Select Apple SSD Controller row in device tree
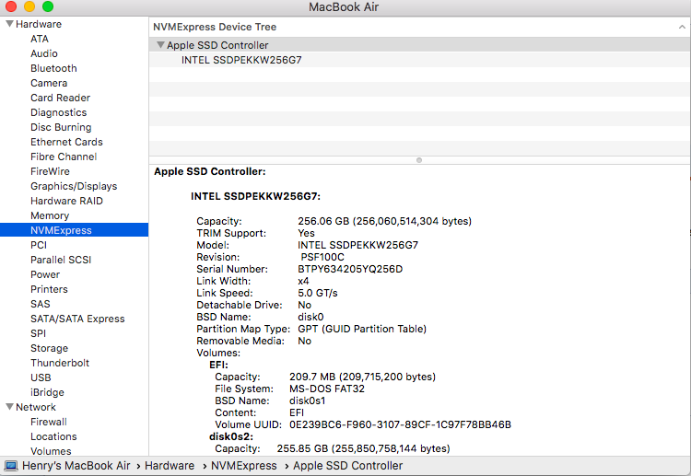 coord(419,45)
